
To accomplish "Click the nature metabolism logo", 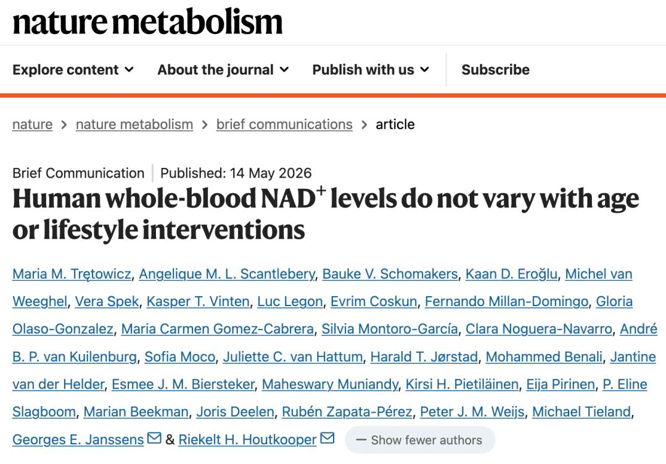I will tap(147, 22).
